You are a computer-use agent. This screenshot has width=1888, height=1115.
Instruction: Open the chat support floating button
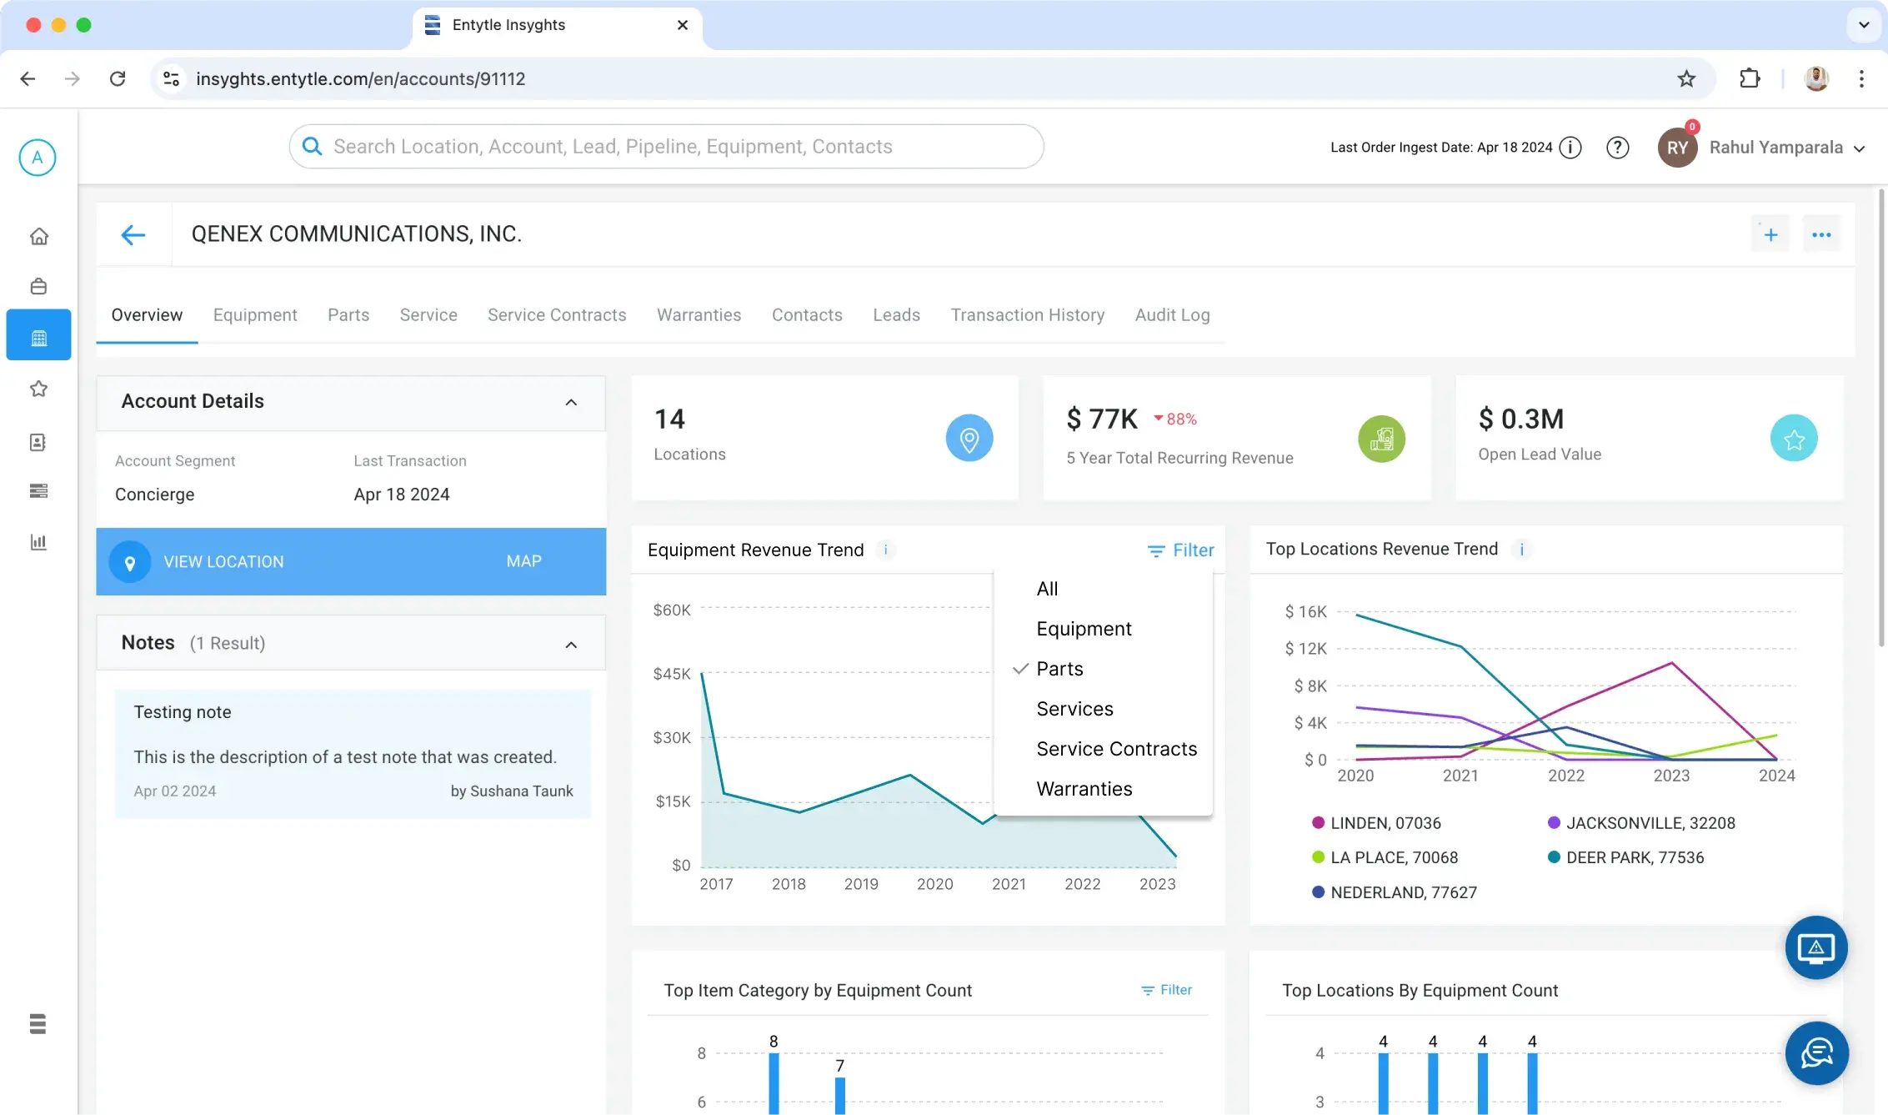[x=1816, y=1052]
